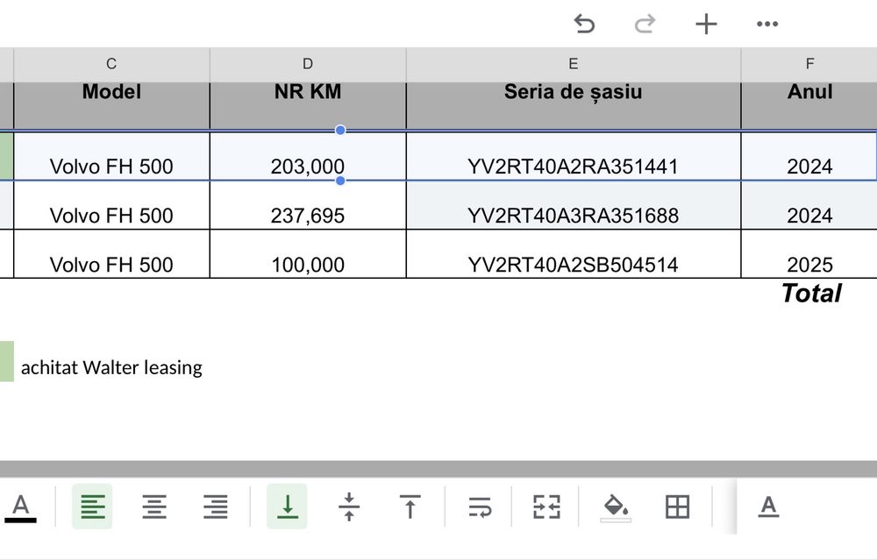The image size is (877, 560).
Task: Redo the last undone action
Action: click(x=645, y=24)
